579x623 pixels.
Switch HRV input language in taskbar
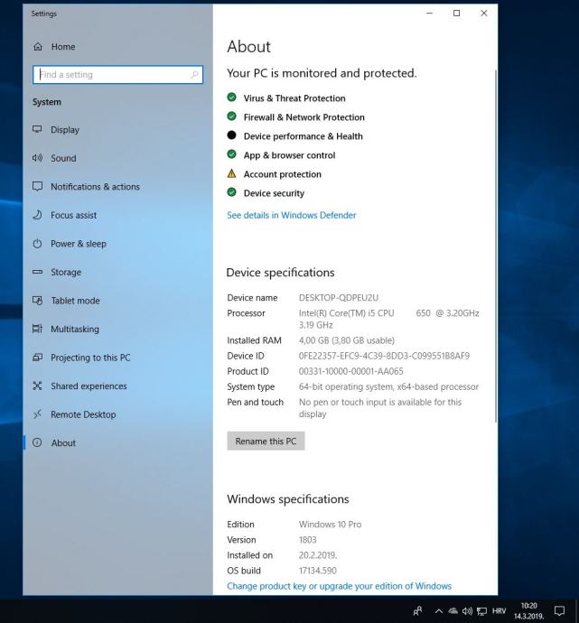500,611
